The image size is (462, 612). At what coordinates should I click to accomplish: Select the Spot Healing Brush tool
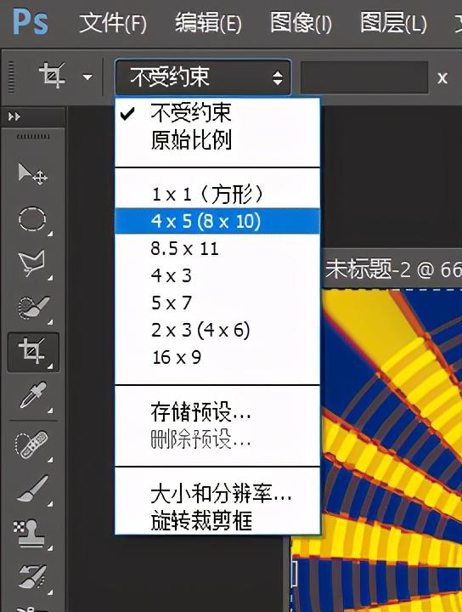pos(33,445)
